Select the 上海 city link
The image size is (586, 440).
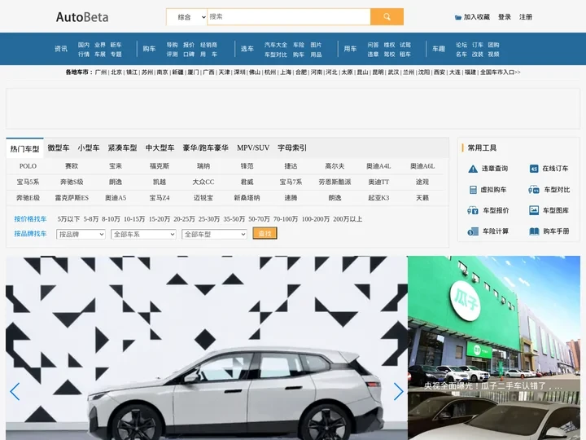286,73
